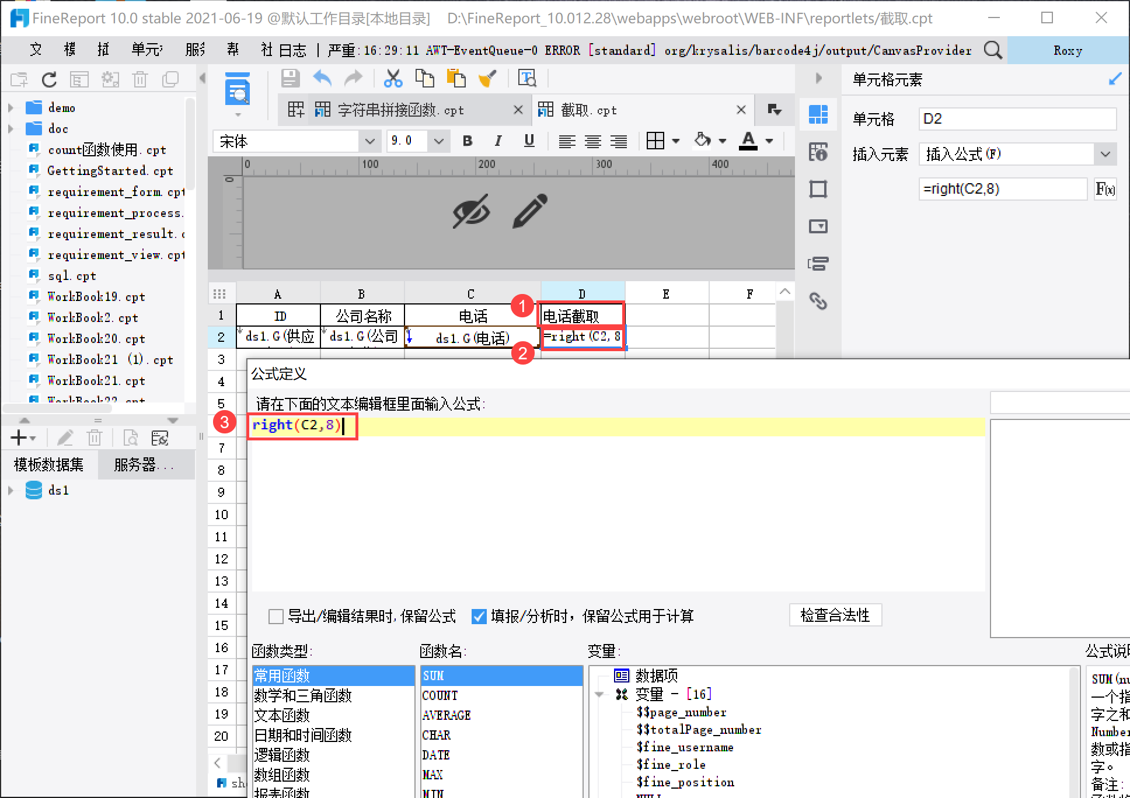Click the search magnifier icon
Viewport: 1130px width, 798px height.
pyautogui.click(x=993, y=50)
